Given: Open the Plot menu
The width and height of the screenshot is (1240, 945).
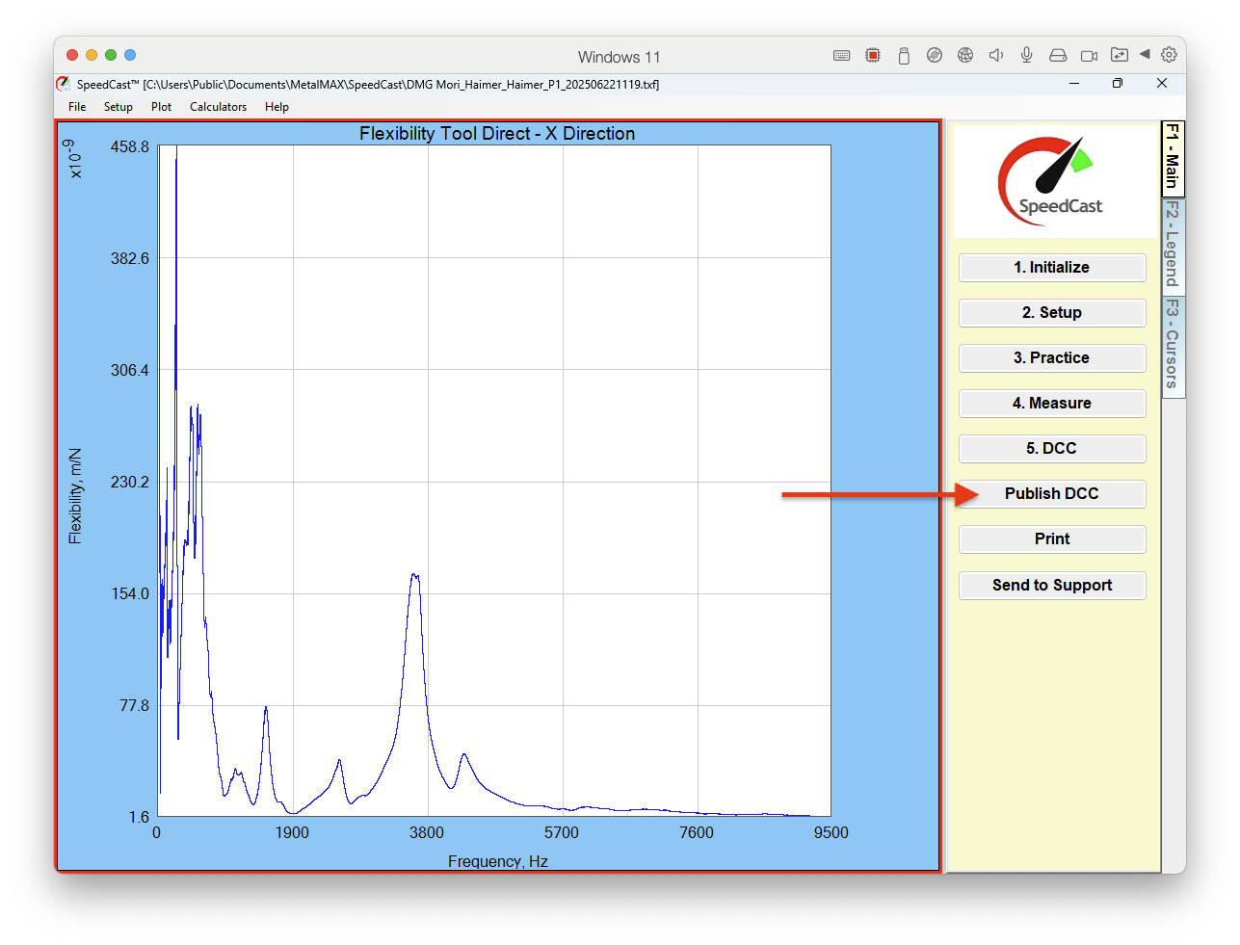Looking at the screenshot, I should point(161,107).
